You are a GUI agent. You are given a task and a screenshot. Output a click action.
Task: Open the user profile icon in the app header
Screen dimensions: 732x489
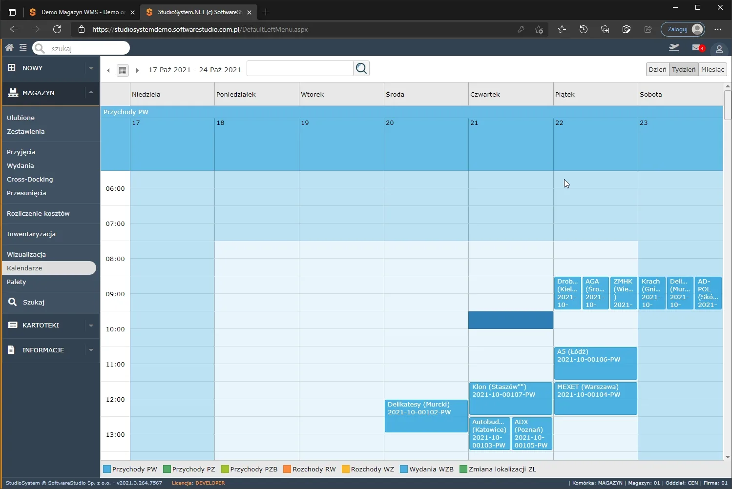[719, 49]
